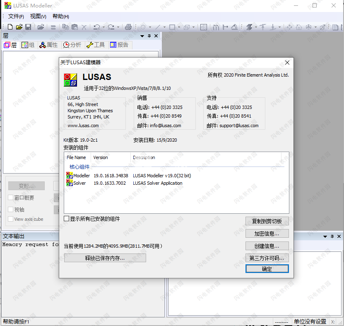Click the 复制到剪切板 button
Screen dimensions: 344x326
point(267,221)
